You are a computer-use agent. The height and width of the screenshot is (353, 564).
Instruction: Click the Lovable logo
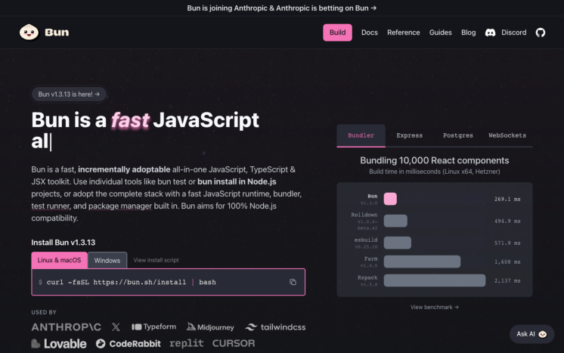coord(59,344)
